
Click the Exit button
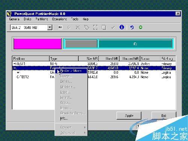pyautogui.click(x=164, y=115)
